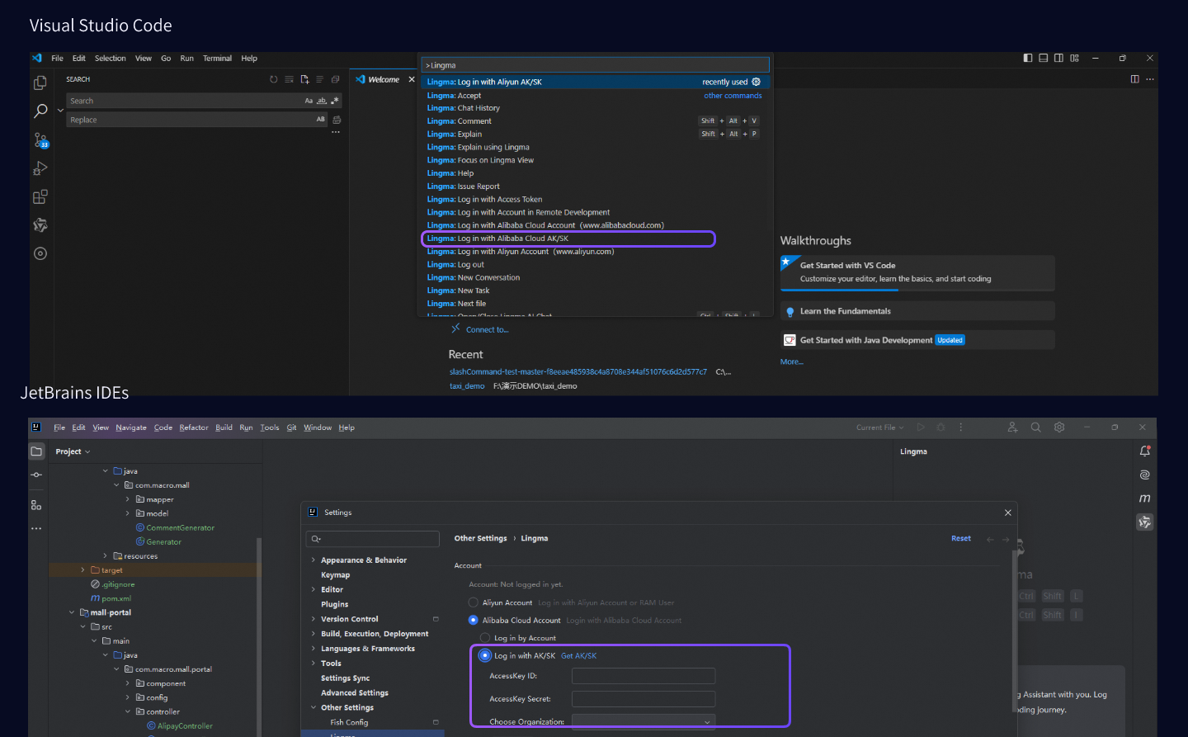This screenshot has height=737, width=1188.
Task: Click the Get AK/SK link
Action: click(578, 656)
